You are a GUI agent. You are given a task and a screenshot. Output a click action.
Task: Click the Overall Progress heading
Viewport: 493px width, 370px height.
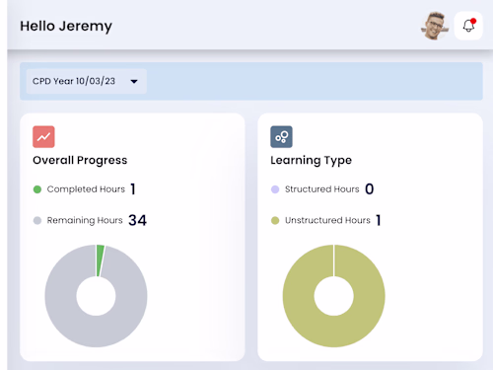[80, 160]
